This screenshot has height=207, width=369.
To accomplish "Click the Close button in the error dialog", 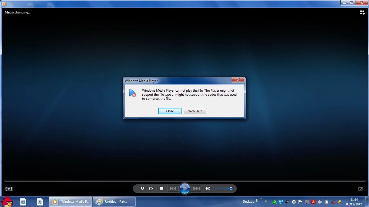I will pos(170,111).
